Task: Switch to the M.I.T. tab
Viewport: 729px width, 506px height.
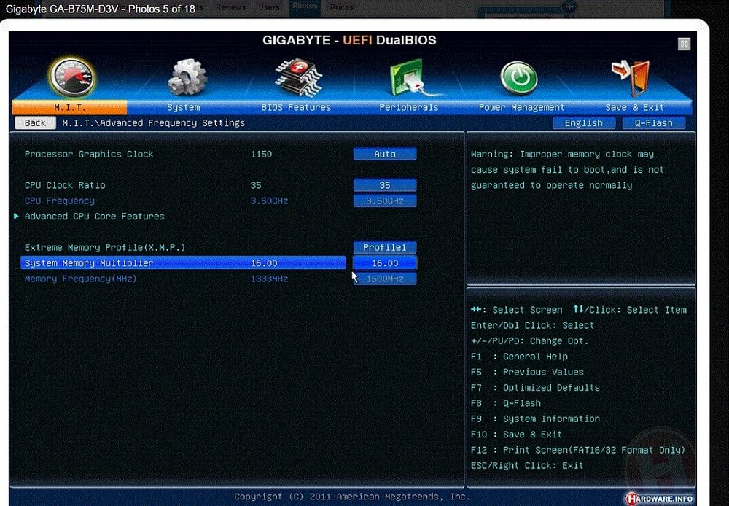Action: point(70,107)
